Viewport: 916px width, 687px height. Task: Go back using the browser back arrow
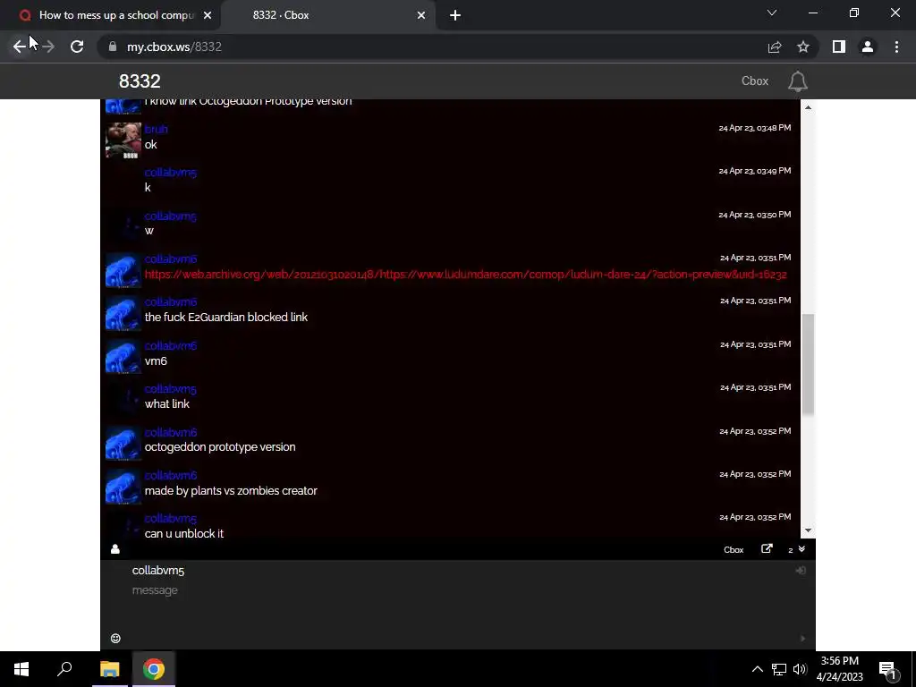pos(20,47)
